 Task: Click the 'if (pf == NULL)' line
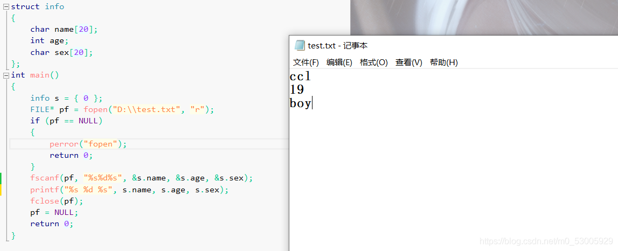click(66, 121)
